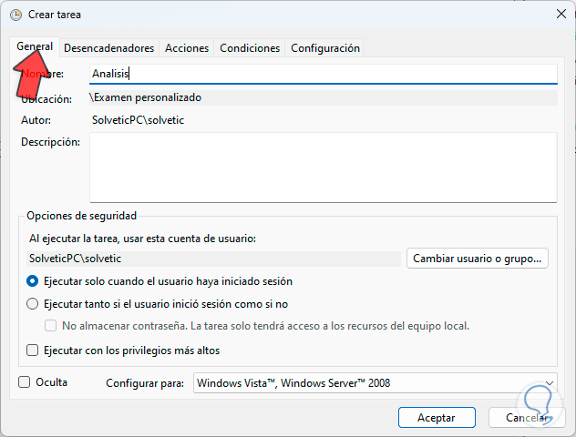Select 'Ejecutar solo cuando el usuario haya iniciado sesión'

coord(34,281)
